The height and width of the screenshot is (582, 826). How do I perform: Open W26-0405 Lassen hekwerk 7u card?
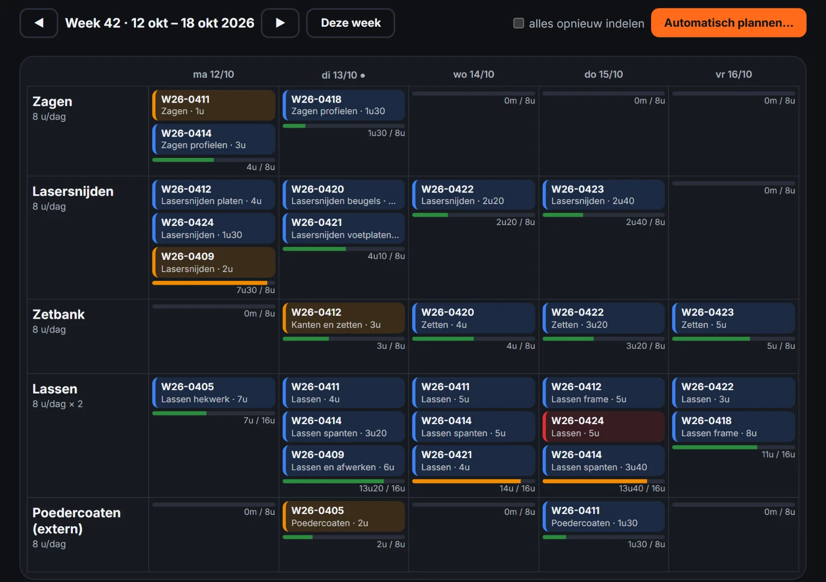214,393
